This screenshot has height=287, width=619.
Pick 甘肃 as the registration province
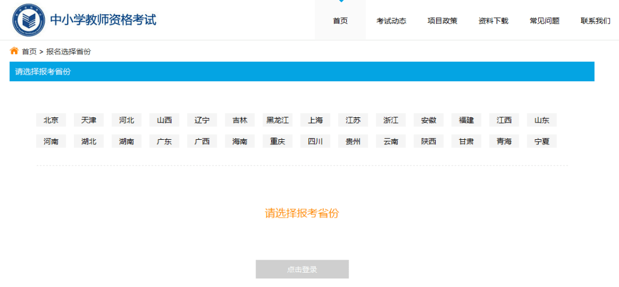pyautogui.click(x=466, y=141)
